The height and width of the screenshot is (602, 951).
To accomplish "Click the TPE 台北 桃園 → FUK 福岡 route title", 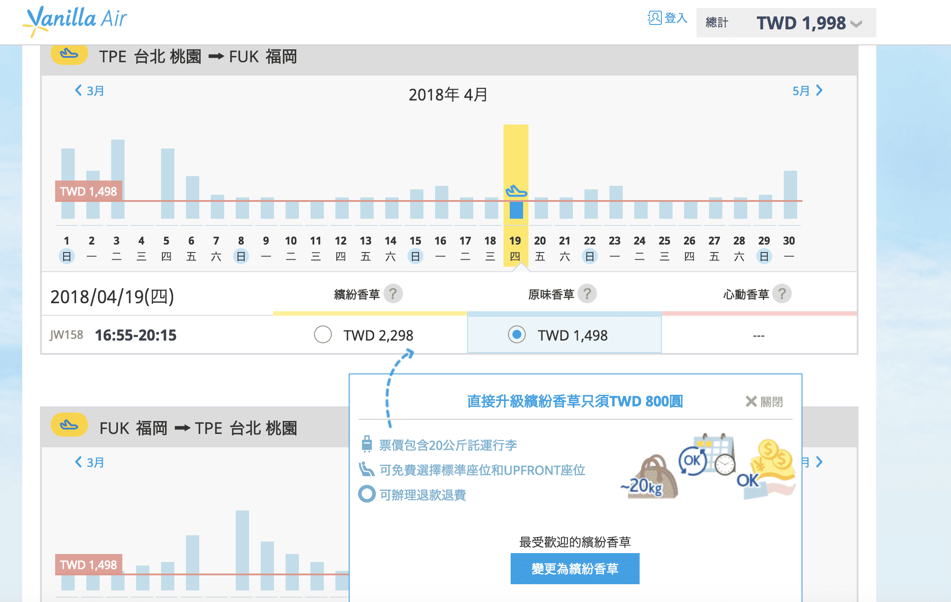I will pos(198,56).
